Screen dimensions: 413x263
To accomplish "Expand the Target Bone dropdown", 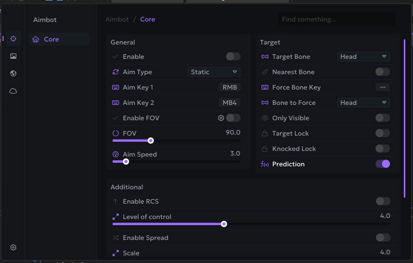I will pyautogui.click(x=363, y=57).
